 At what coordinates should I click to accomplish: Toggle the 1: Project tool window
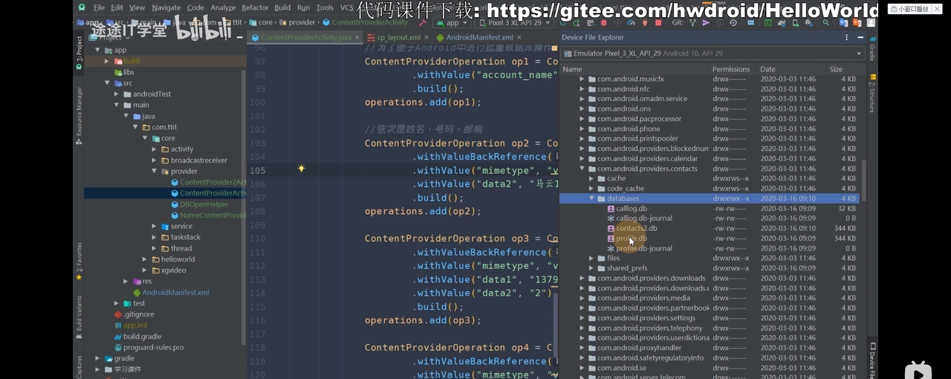[x=79, y=54]
